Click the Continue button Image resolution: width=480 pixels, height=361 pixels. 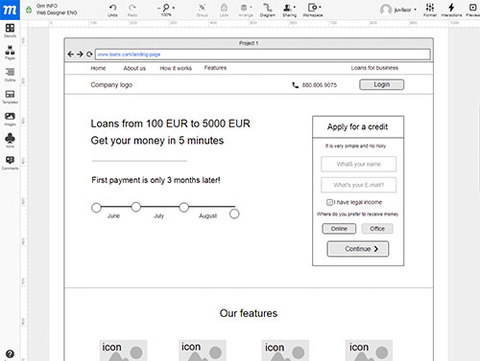pos(358,249)
